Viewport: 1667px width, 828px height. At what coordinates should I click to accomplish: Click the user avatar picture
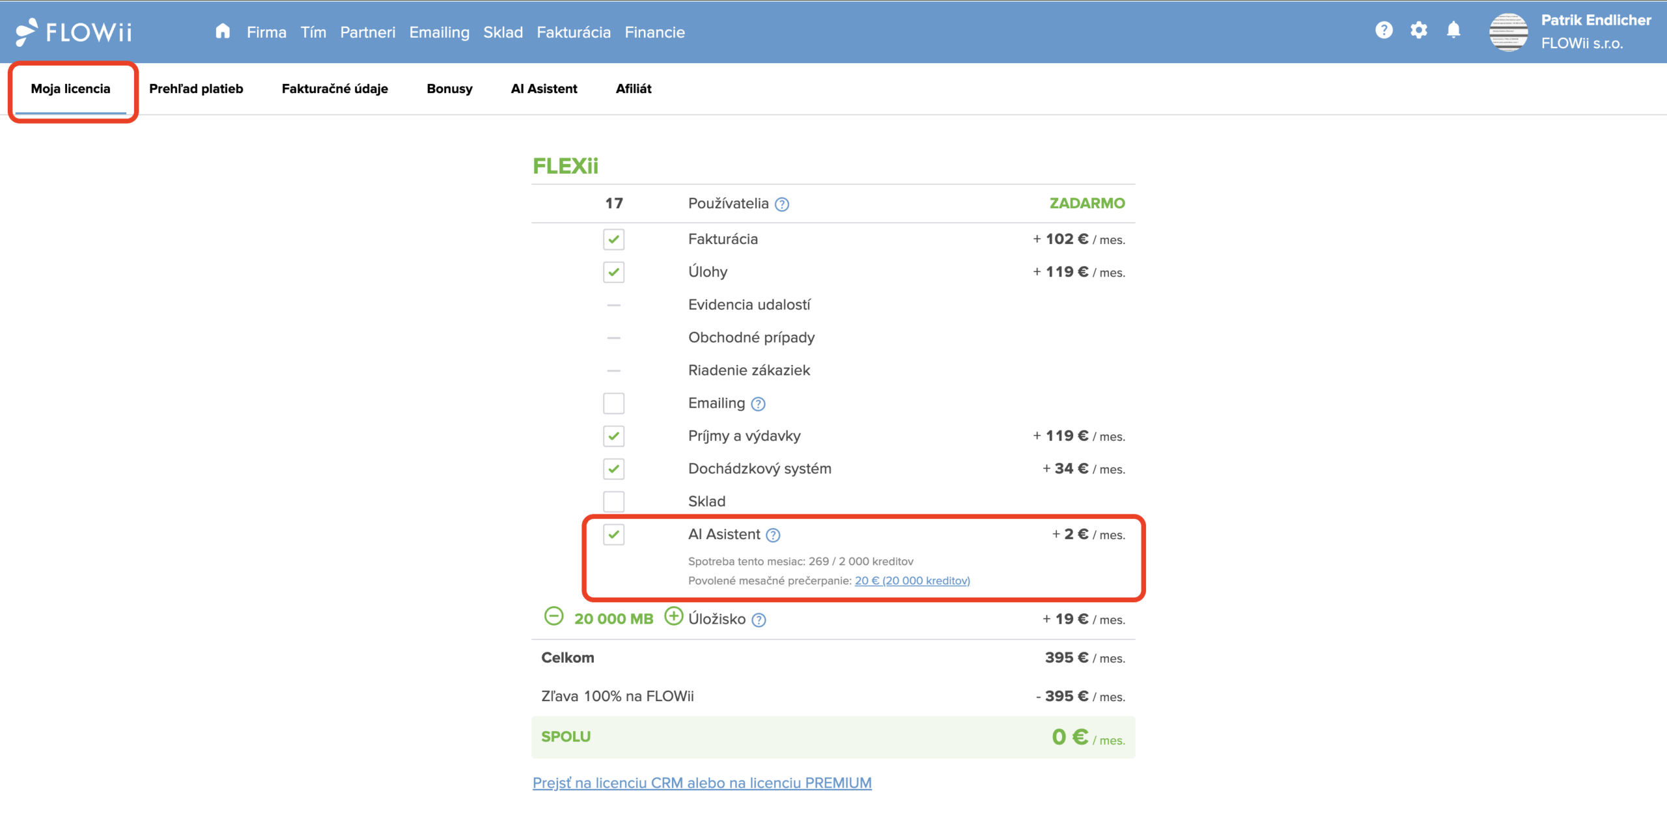tap(1508, 32)
